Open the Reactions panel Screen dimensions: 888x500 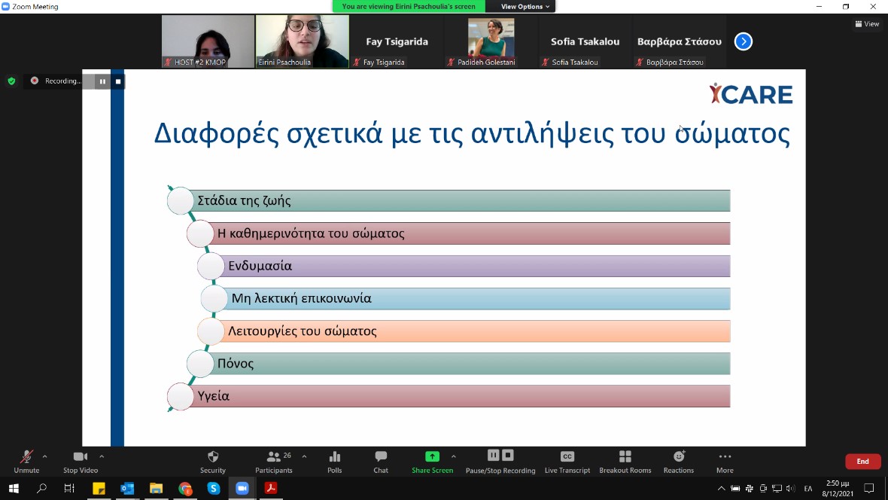[678, 461]
